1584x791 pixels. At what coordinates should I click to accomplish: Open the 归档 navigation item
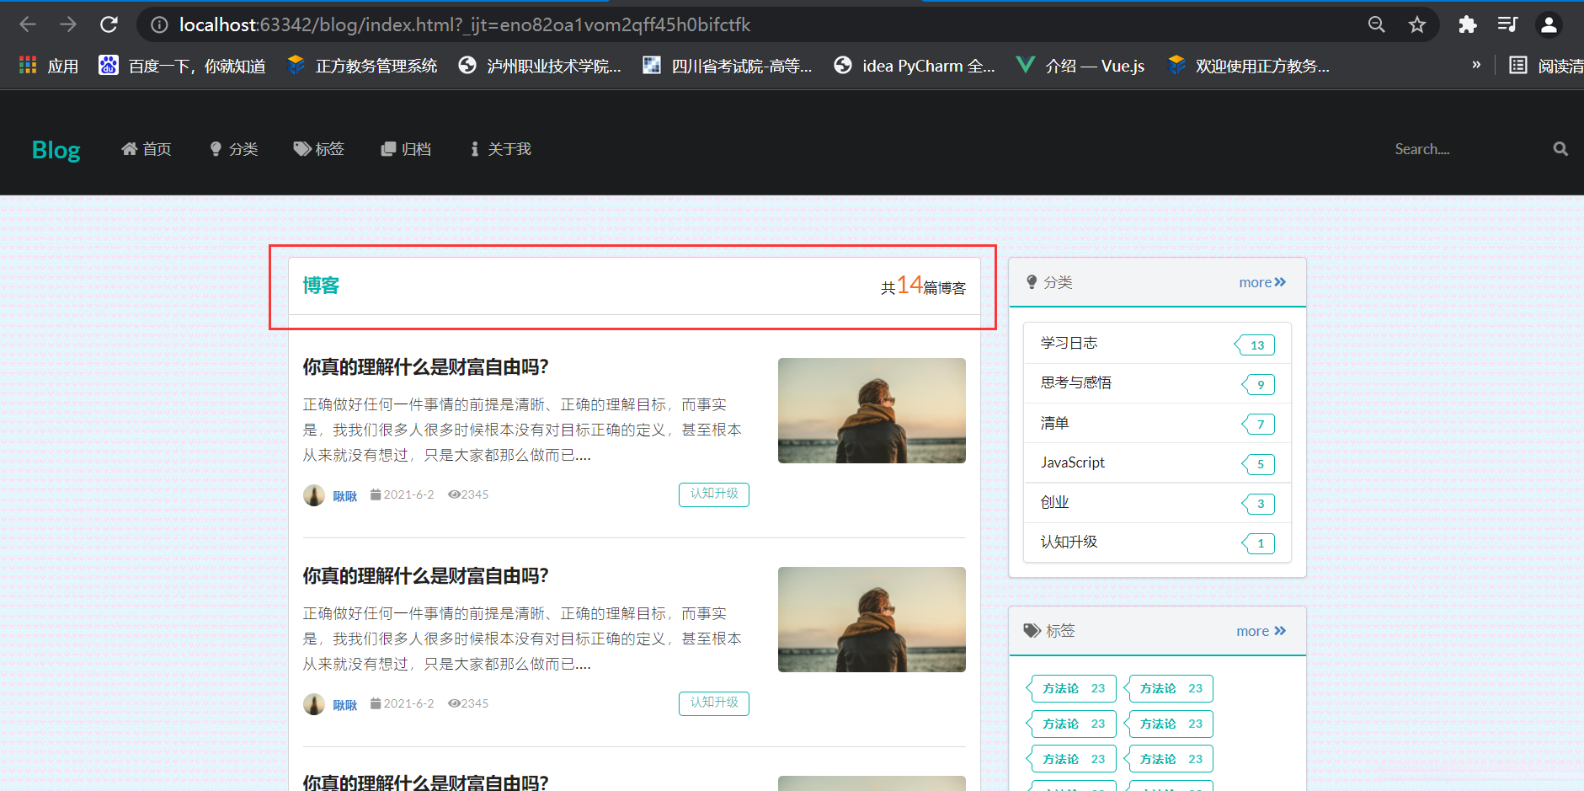point(406,149)
